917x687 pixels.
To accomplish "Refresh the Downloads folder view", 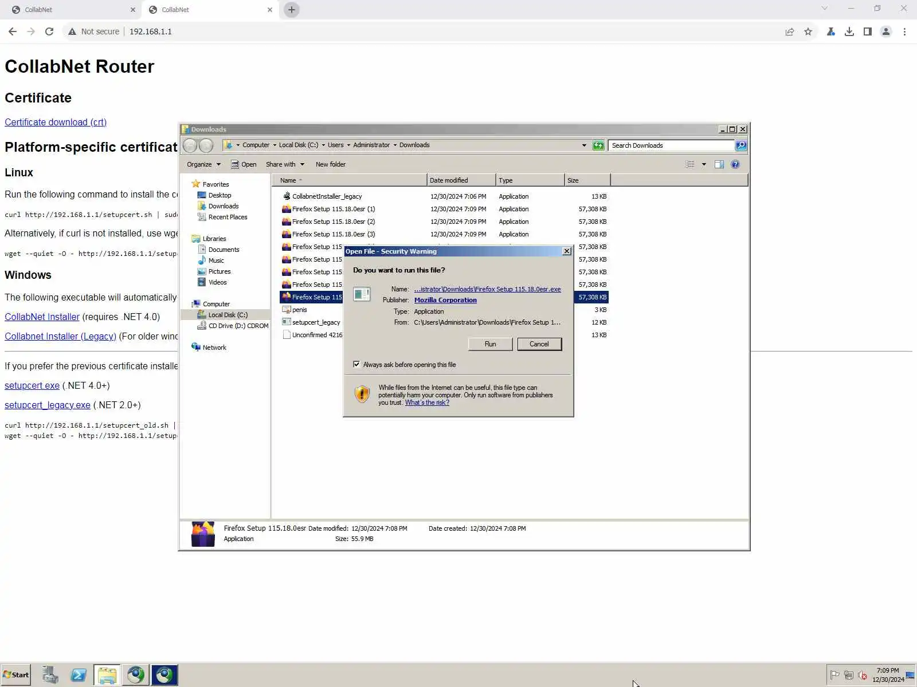I will point(598,145).
